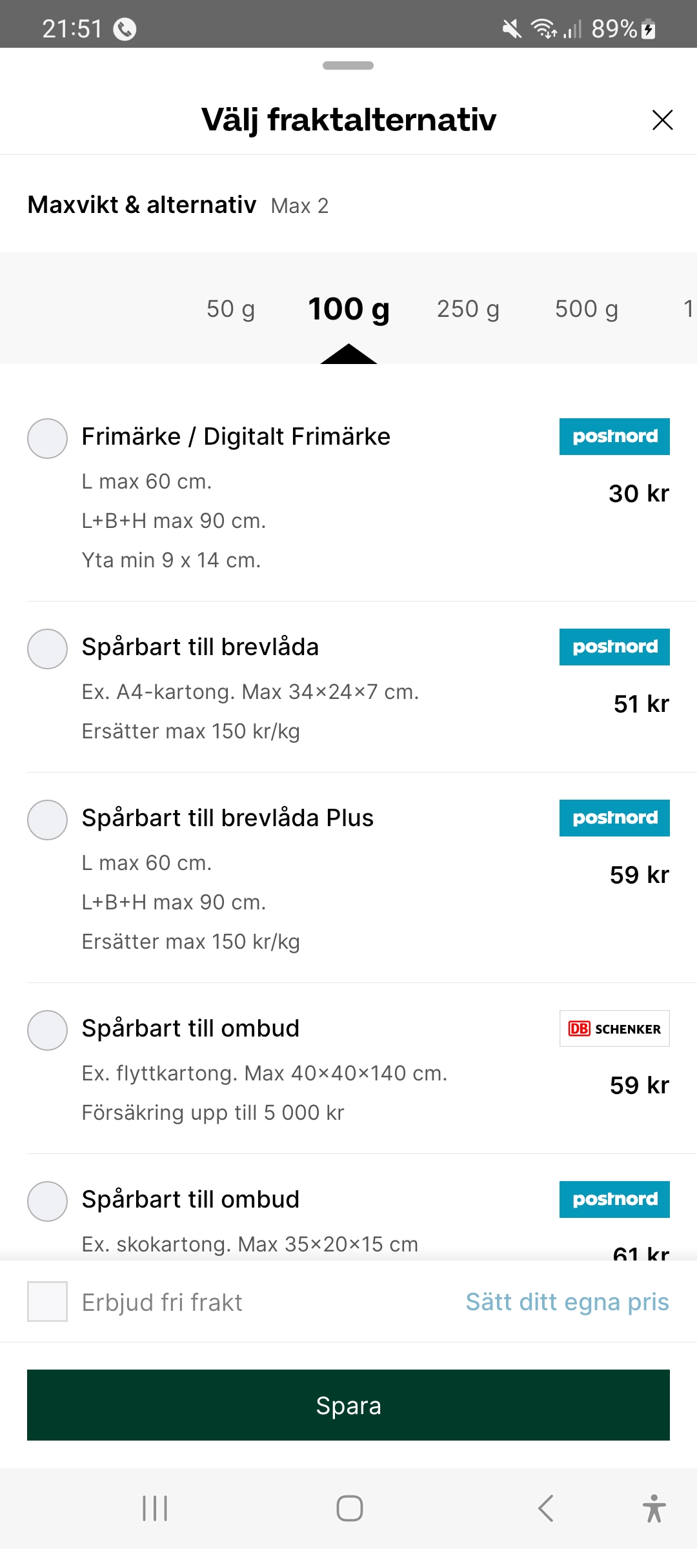This screenshot has width=697, height=1549.
Task: Select Spårbart till brevlåda Plus radio button
Action: (x=47, y=820)
